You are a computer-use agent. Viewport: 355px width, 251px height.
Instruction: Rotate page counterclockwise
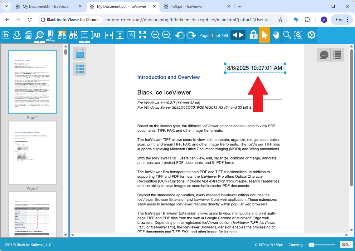point(180,35)
